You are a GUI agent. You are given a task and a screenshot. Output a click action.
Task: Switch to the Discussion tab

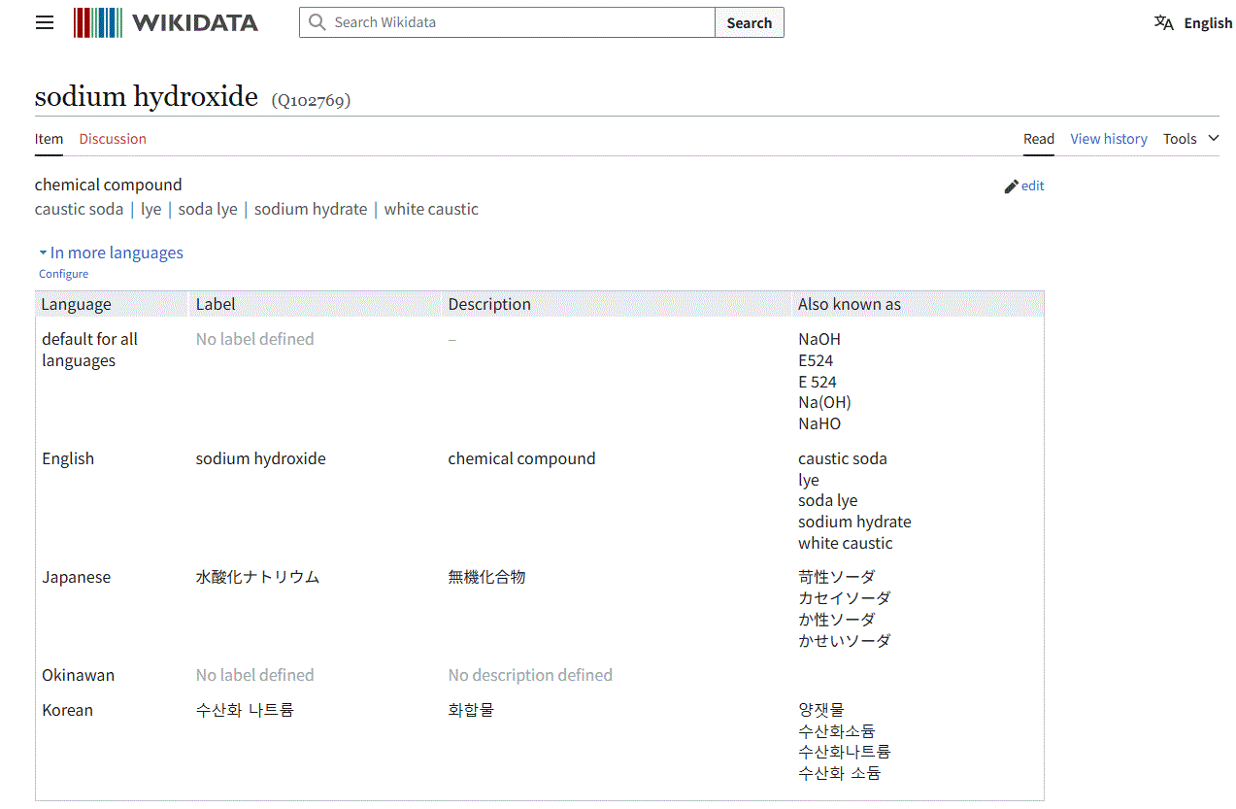click(113, 139)
